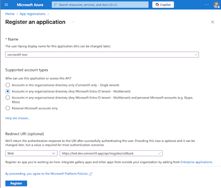
Task: Click the Supported account types heading
Action: pyautogui.click(x=27, y=70)
